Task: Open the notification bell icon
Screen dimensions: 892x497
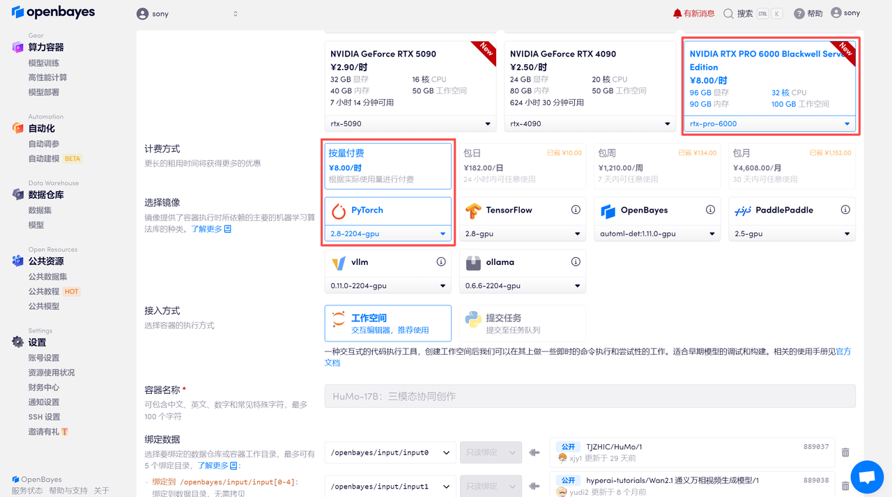Action: pyautogui.click(x=677, y=13)
